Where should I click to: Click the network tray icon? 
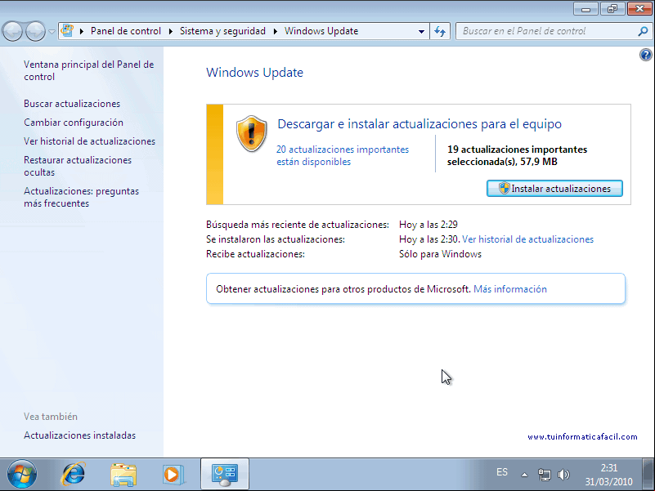point(545,475)
